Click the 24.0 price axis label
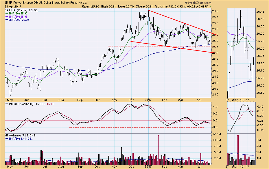 click(215, 95)
